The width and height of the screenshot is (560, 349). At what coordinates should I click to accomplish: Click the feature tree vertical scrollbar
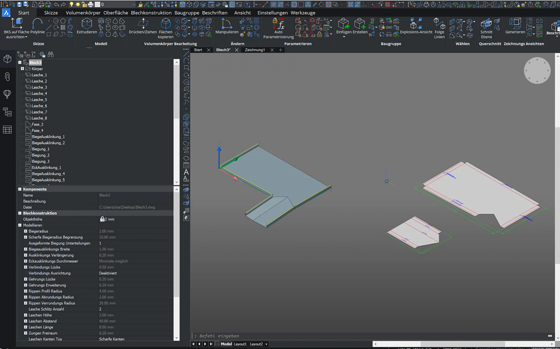pos(176,92)
